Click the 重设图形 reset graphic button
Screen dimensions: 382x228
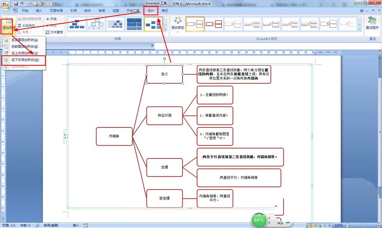372,24
